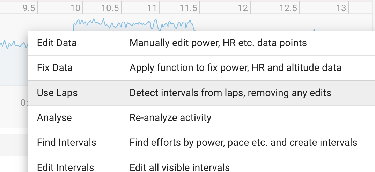Click the 'Re-analyze activity' description text
375x172 pixels.
click(170, 117)
